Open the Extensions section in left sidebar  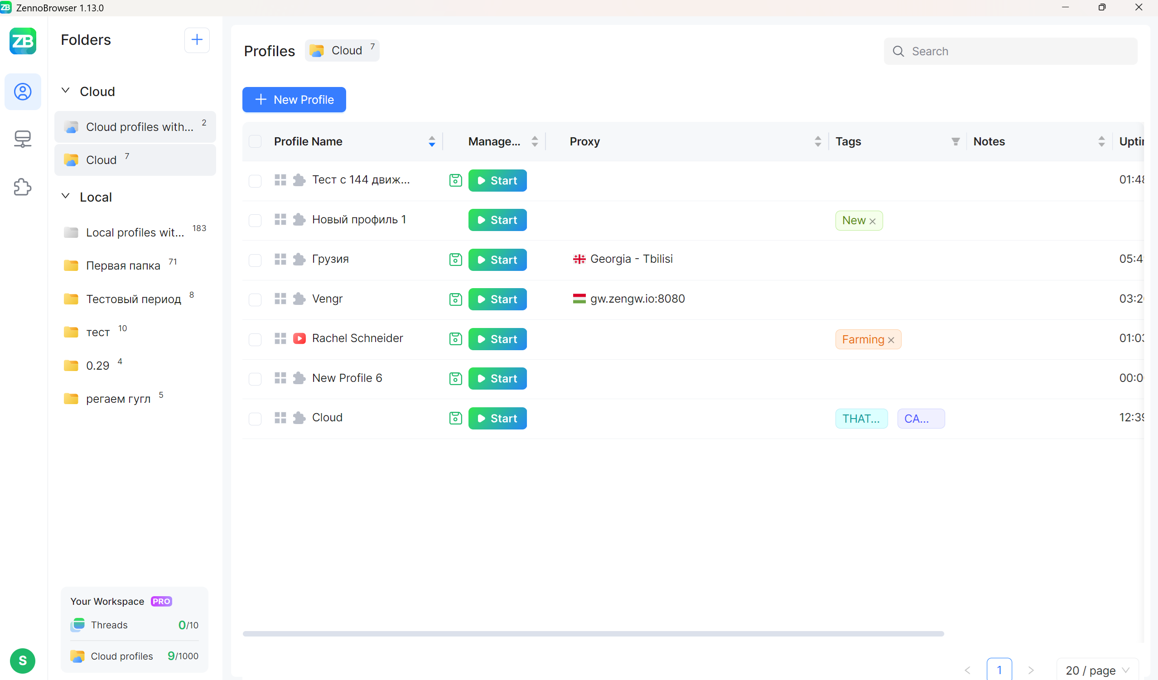click(23, 187)
